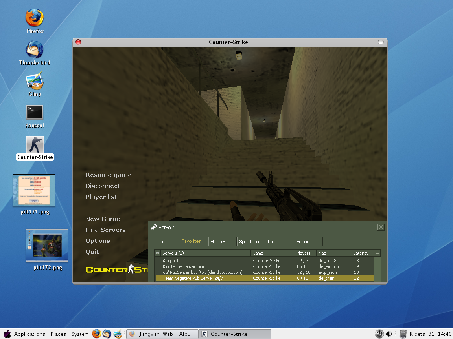Switch to Pingviini Web taskbar window

162,334
